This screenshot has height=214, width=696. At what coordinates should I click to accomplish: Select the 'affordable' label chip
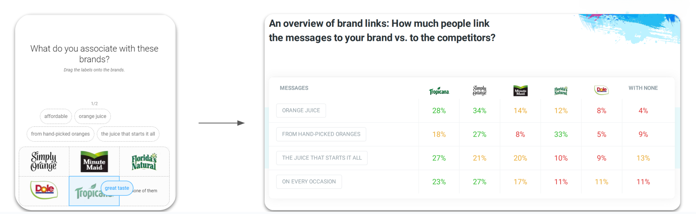click(56, 116)
